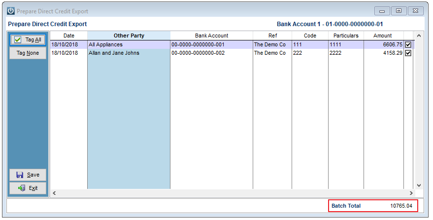Screen dimensions: 433x220
Task: Click bank account 00-0000-0000000-002
Action: coord(211,53)
